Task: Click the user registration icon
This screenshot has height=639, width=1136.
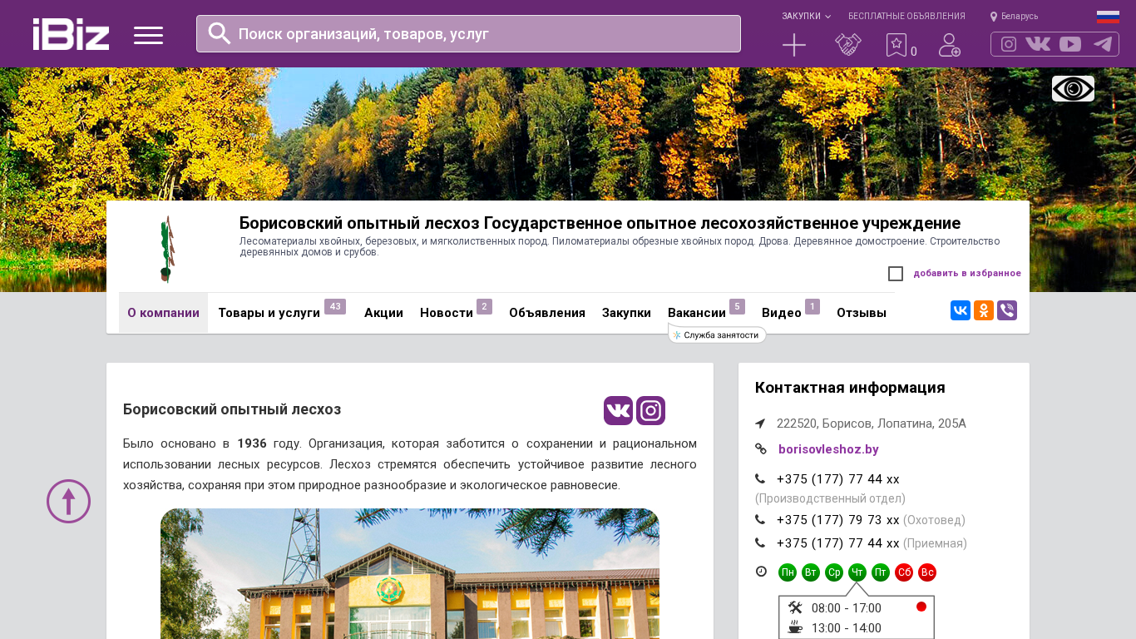Action: coord(950,45)
